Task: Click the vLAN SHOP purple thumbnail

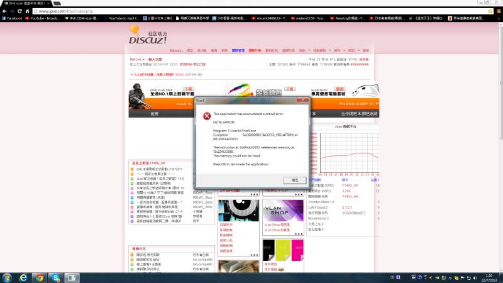Action: pos(283,210)
